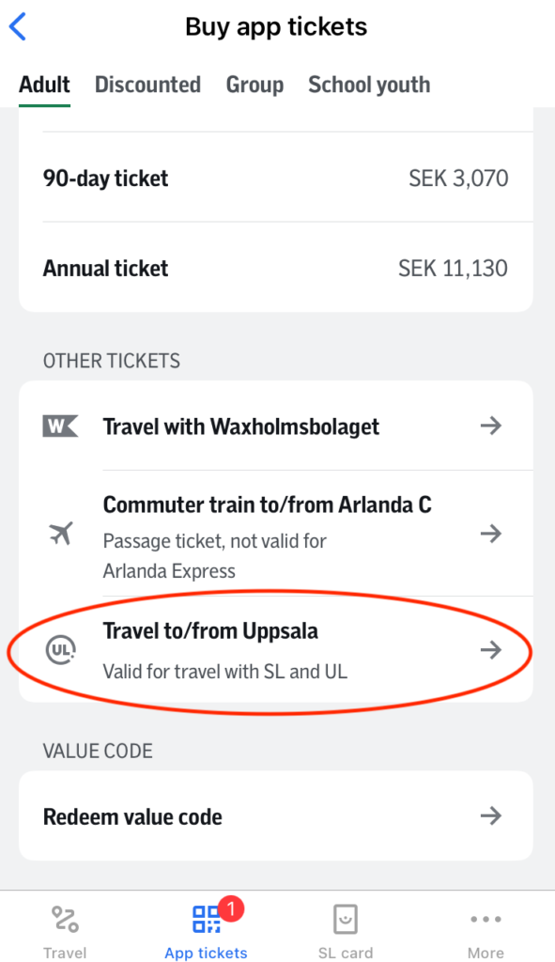
Task: Tap the red notification badge on App tickets
Action: 231,908
